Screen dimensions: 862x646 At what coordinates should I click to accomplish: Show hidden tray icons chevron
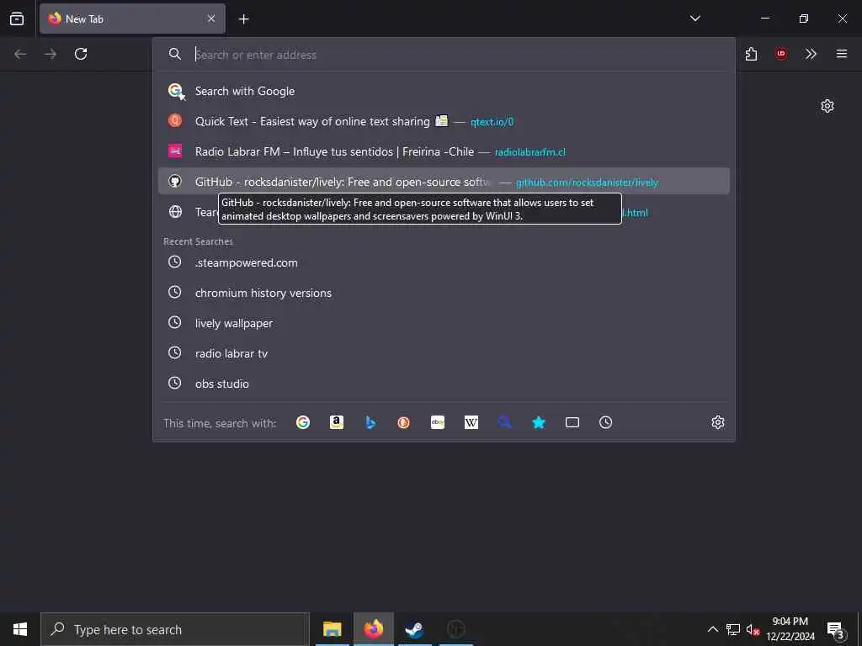[712, 629]
